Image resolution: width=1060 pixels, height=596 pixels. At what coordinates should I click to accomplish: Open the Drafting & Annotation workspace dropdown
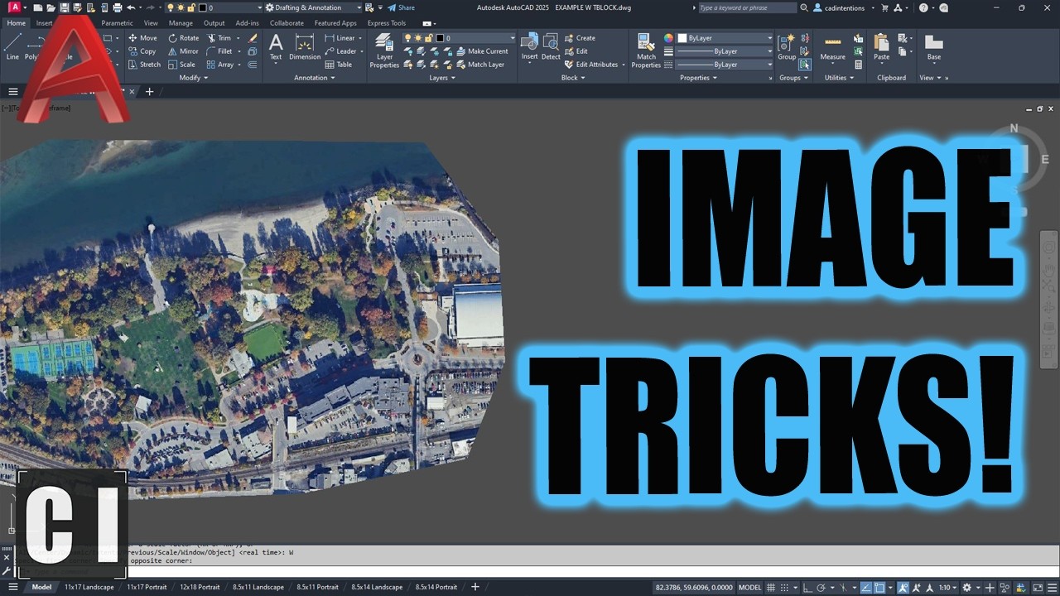313,7
